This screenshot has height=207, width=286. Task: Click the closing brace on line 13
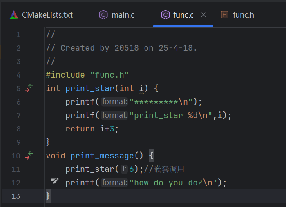point(48,196)
